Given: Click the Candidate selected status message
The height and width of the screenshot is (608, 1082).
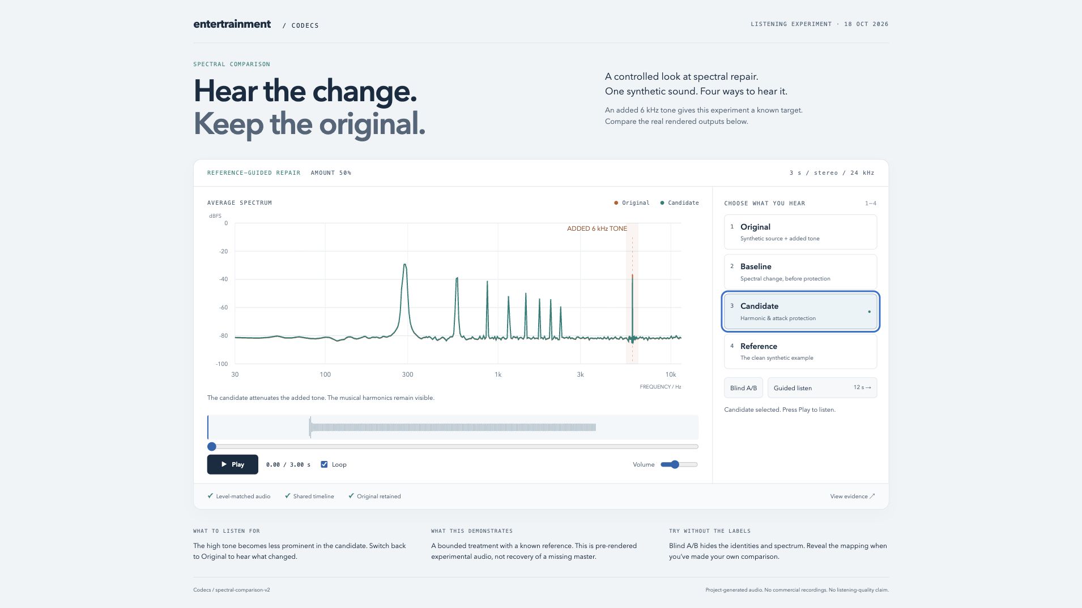Looking at the screenshot, I should pyautogui.click(x=779, y=409).
